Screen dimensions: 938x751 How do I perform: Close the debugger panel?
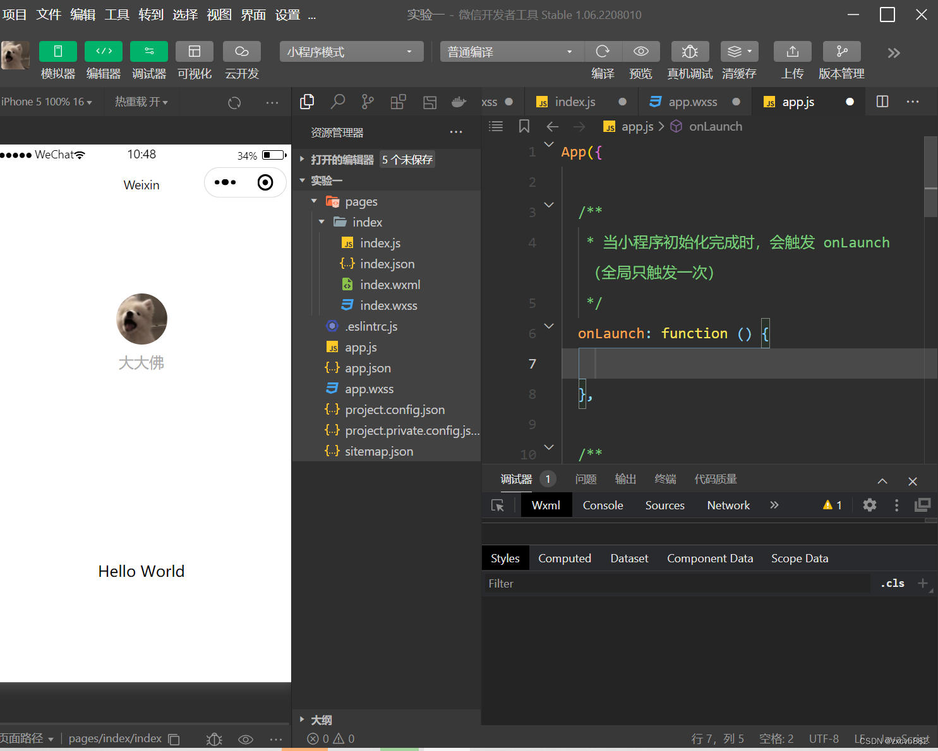pyautogui.click(x=913, y=482)
